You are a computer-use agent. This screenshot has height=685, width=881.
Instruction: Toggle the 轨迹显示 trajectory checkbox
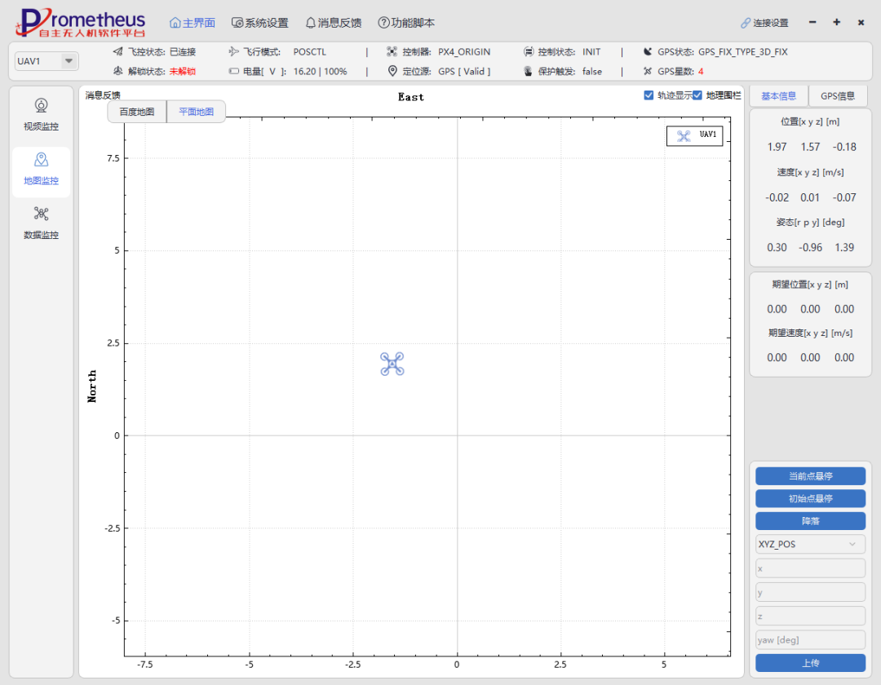(649, 95)
